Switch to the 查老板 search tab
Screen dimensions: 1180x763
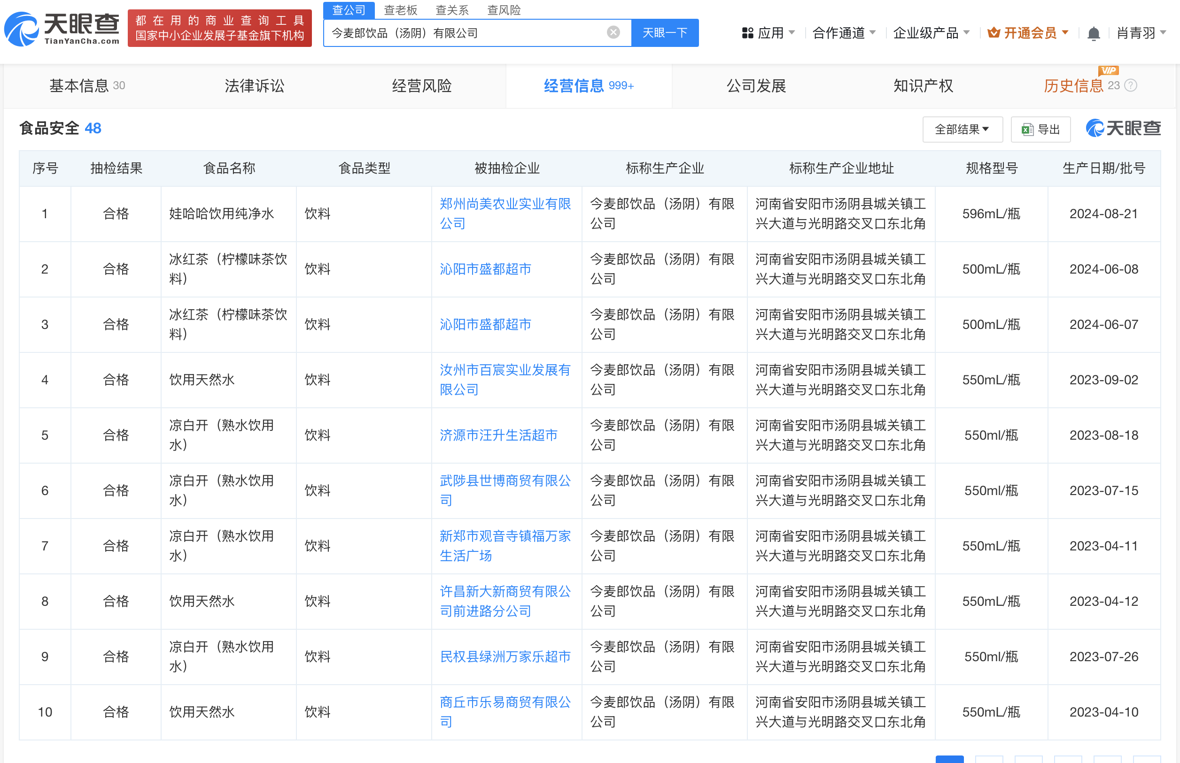click(401, 10)
